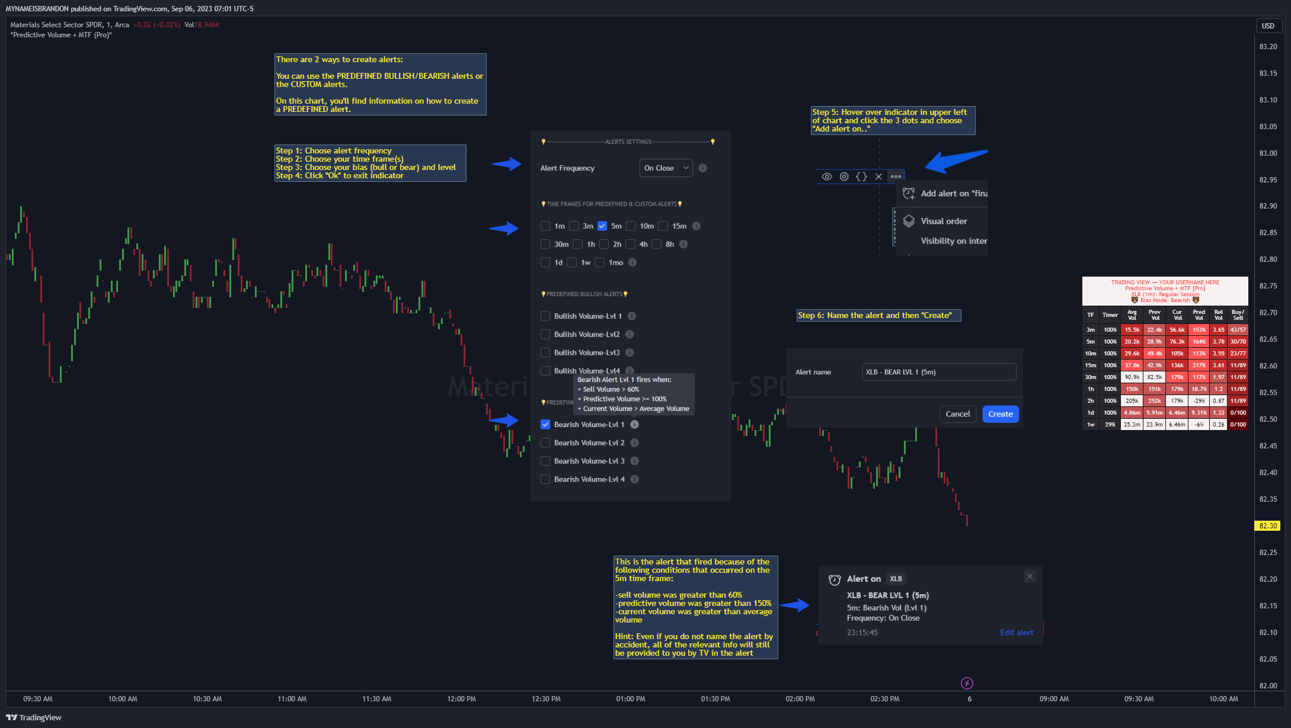Toggle indicator visibility eye icon

(826, 177)
